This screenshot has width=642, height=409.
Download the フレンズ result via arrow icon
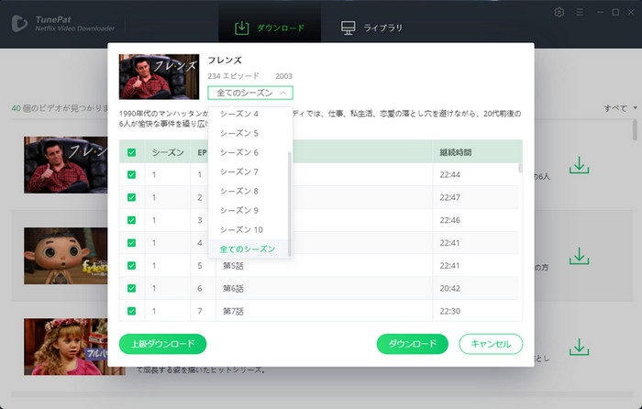click(579, 165)
